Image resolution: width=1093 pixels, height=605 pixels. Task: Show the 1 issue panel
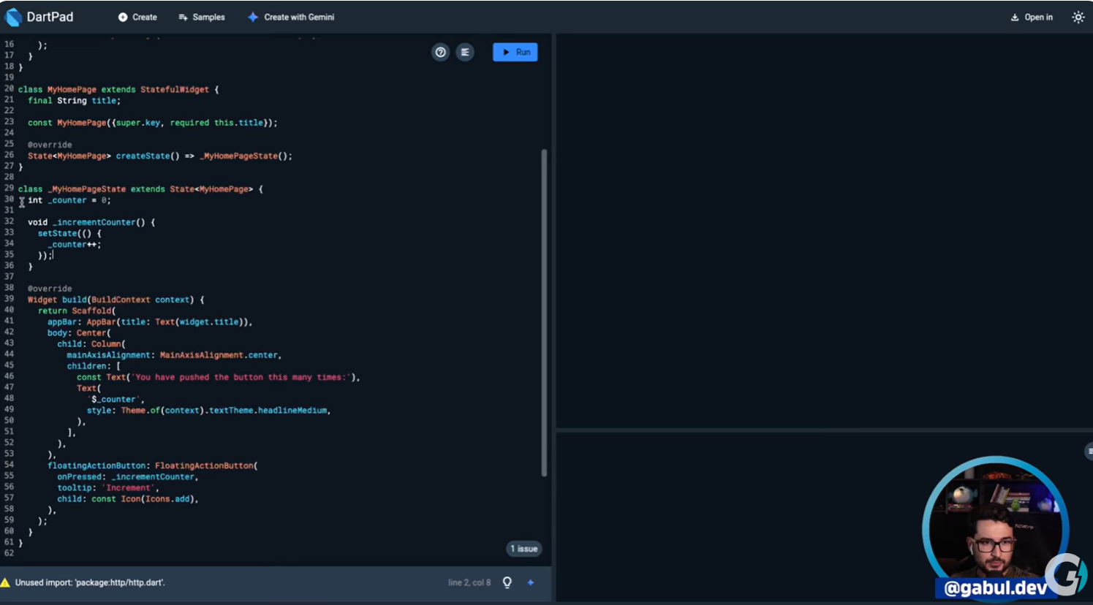pos(523,549)
